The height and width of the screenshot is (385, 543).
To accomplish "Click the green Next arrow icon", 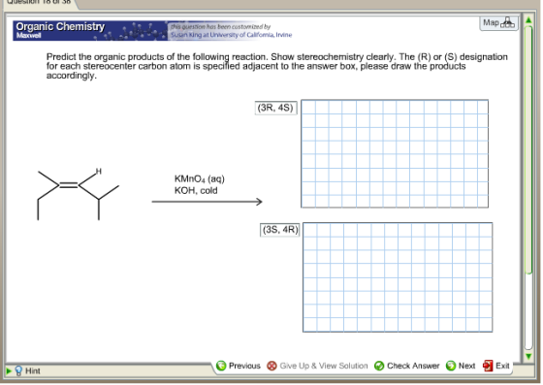I will pyautogui.click(x=451, y=366).
